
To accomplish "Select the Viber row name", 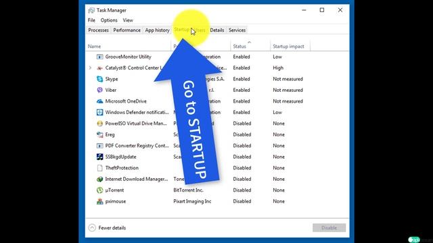I will tap(111, 90).
